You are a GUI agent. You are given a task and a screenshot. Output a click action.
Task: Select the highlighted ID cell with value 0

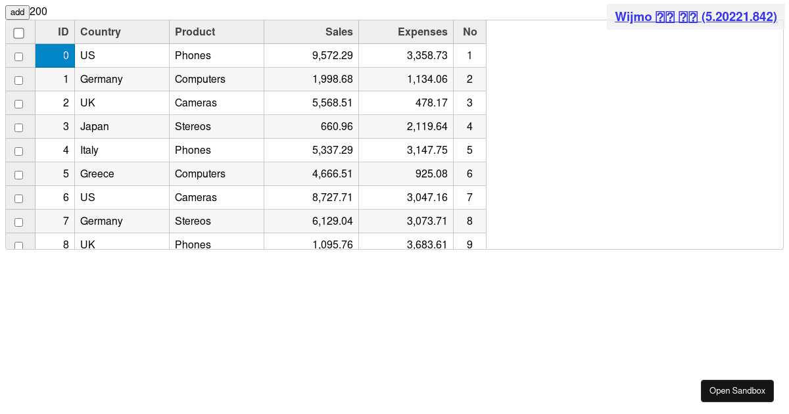pyautogui.click(x=55, y=56)
